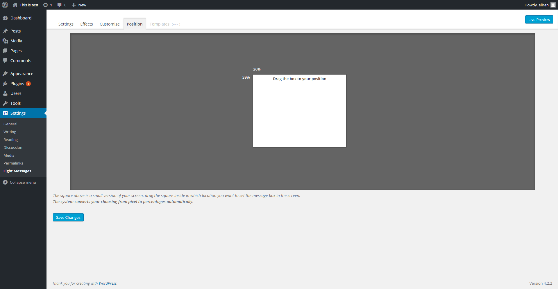Click the white draggable position box
This screenshot has height=289, width=558.
pos(300,111)
